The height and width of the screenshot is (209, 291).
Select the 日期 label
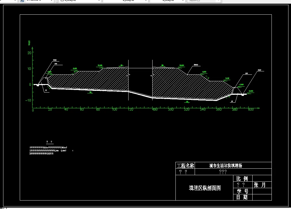coord(242,197)
